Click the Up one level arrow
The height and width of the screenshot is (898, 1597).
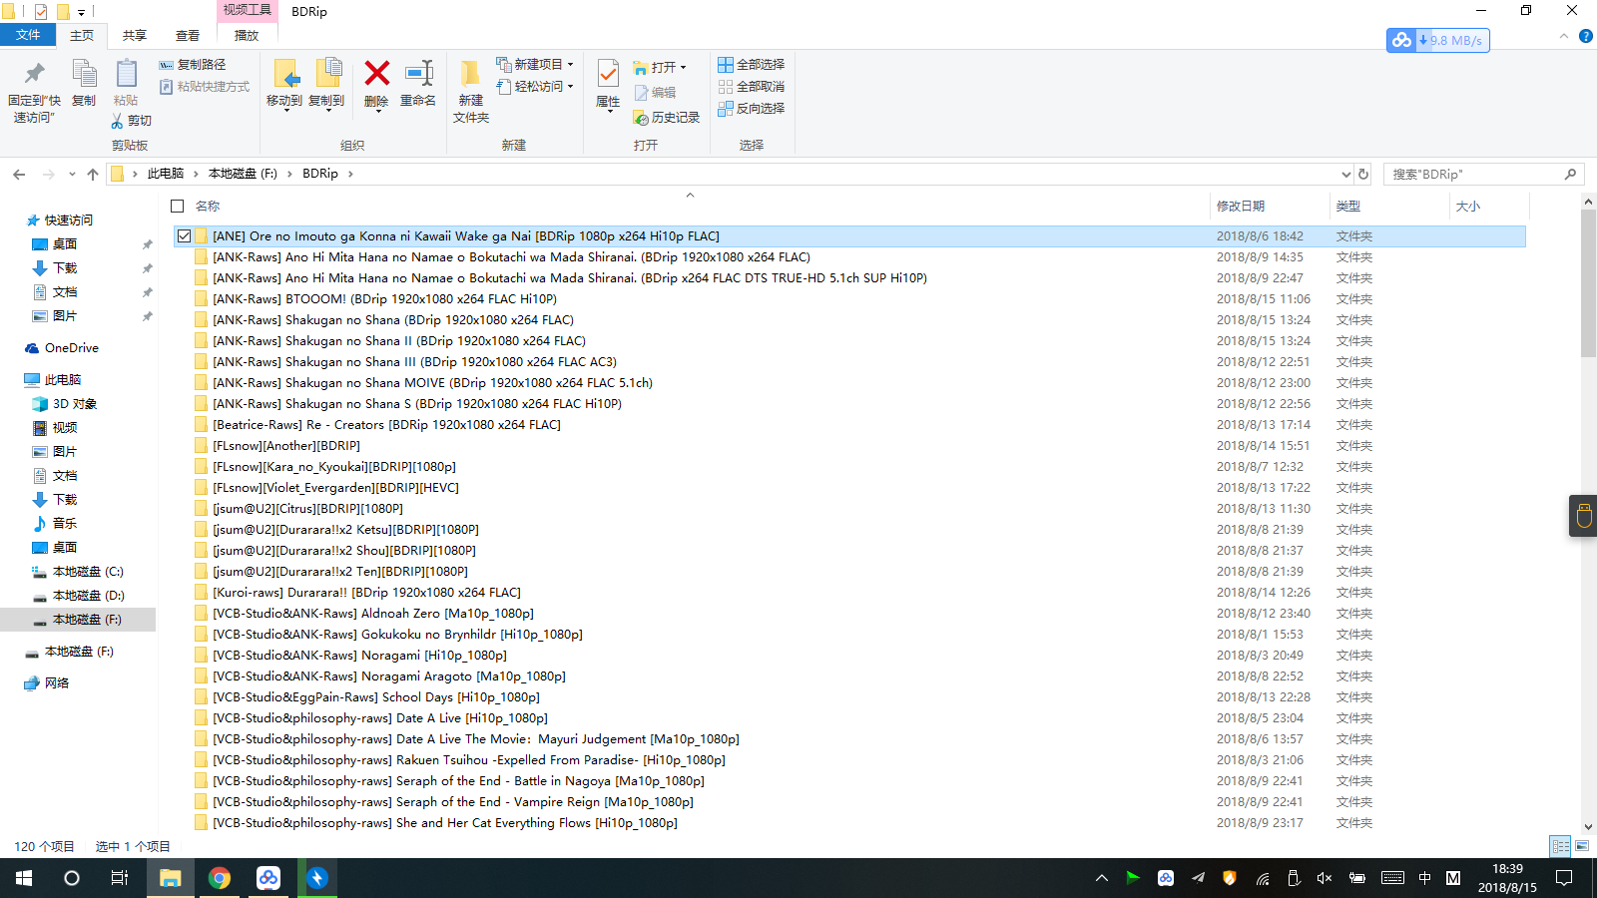93,175
